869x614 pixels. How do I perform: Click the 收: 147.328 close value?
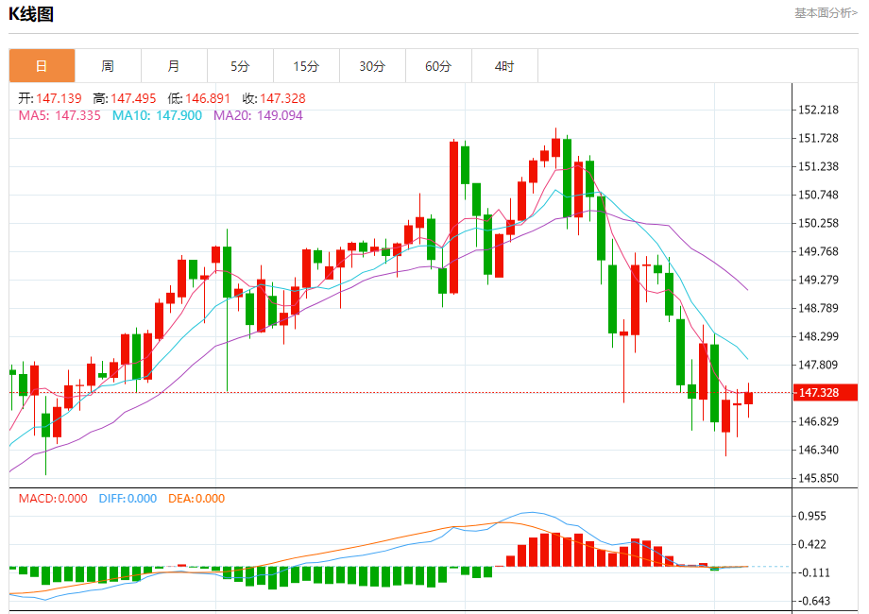click(x=274, y=98)
